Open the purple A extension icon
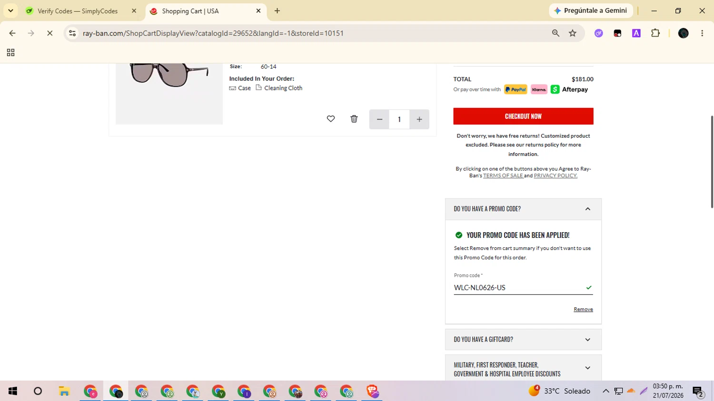This screenshot has height=401, width=714. click(636, 33)
